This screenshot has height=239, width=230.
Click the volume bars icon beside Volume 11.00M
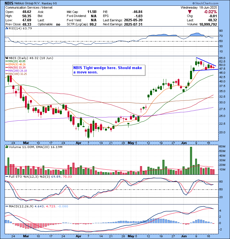7,147
